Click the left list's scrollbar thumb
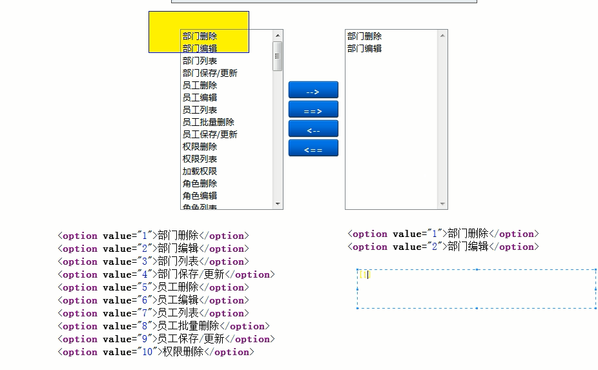The height and width of the screenshot is (370, 598). (278, 56)
